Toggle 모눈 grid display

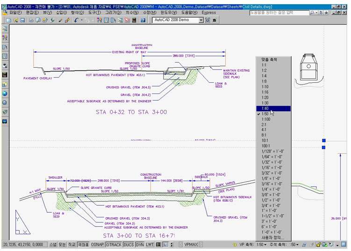(62, 244)
